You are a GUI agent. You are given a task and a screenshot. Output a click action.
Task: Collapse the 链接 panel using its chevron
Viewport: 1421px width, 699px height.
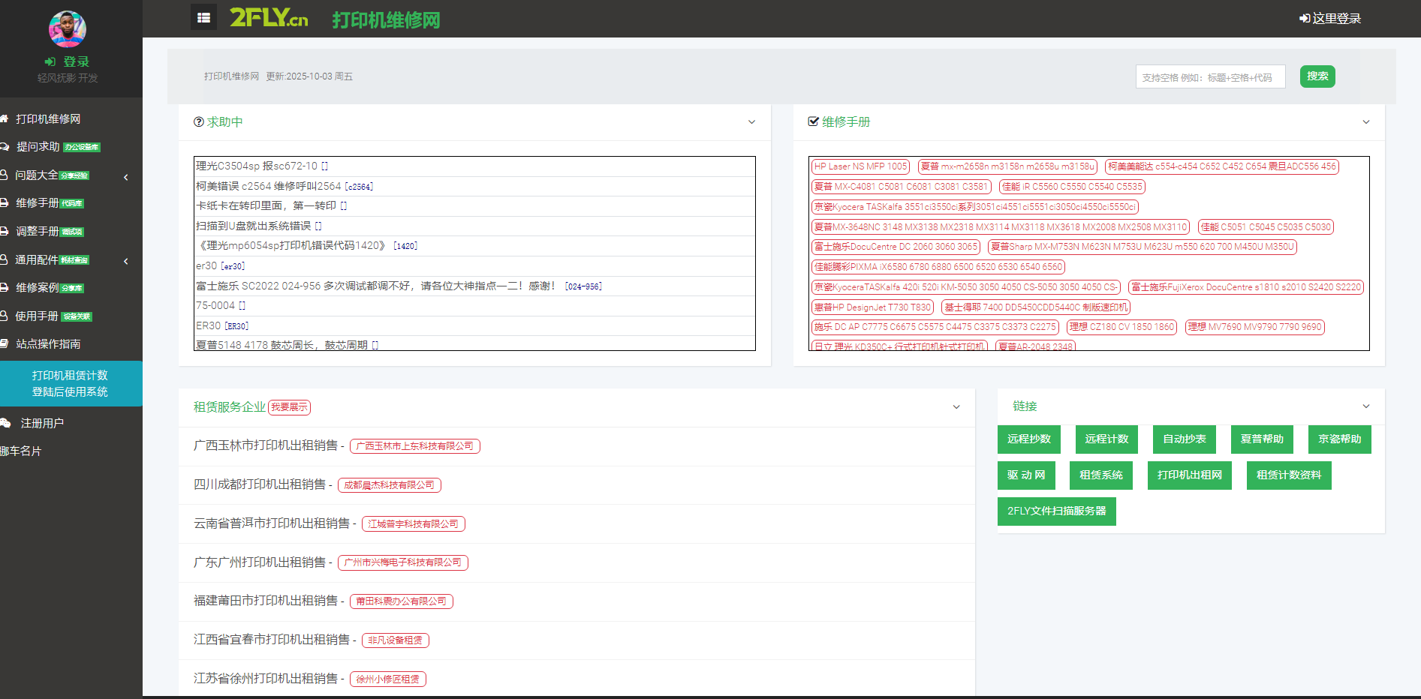click(1365, 406)
